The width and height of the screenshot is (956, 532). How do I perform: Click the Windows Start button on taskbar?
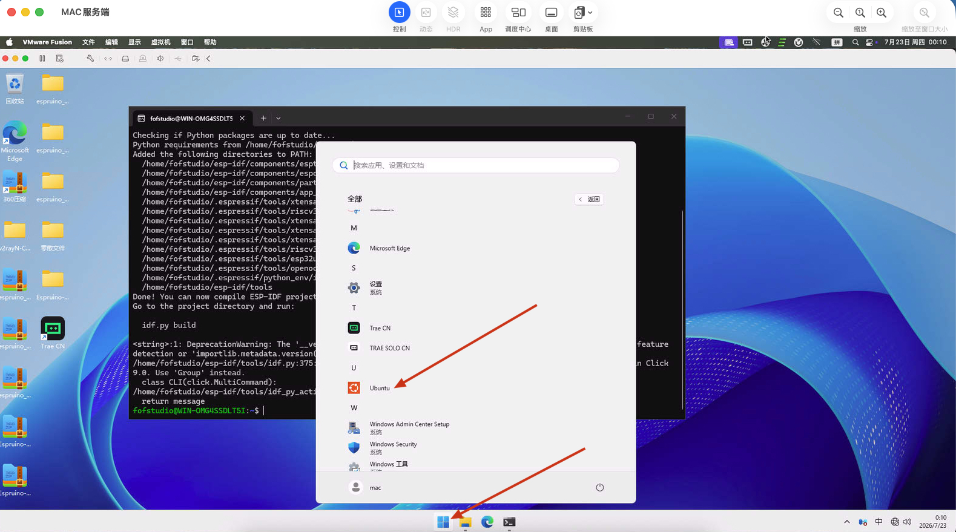click(x=443, y=522)
